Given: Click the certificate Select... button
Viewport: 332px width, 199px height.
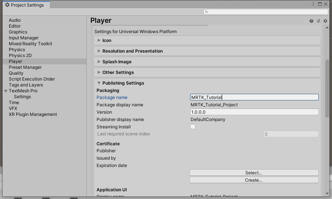Looking at the screenshot, I should point(254,173).
